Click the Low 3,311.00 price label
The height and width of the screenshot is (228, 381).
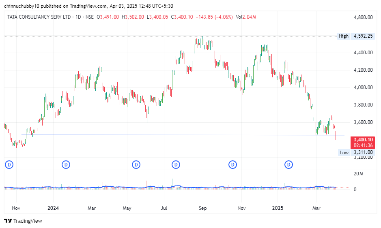(357, 152)
